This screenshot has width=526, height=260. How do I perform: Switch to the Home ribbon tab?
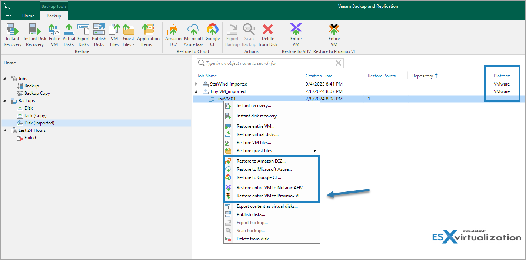point(29,16)
